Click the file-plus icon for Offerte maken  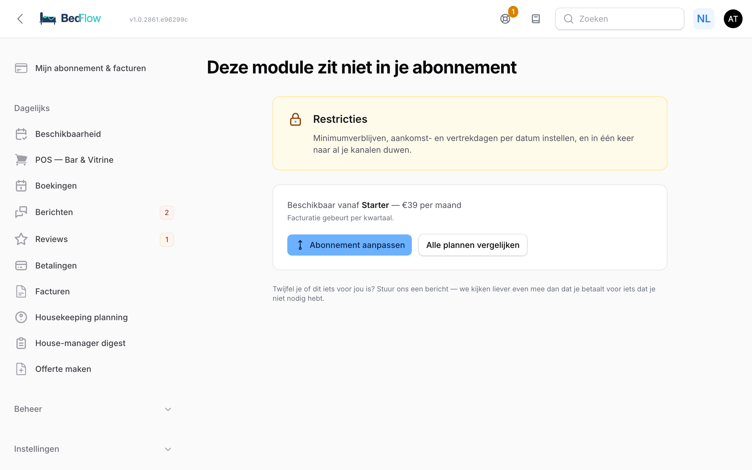(x=21, y=369)
